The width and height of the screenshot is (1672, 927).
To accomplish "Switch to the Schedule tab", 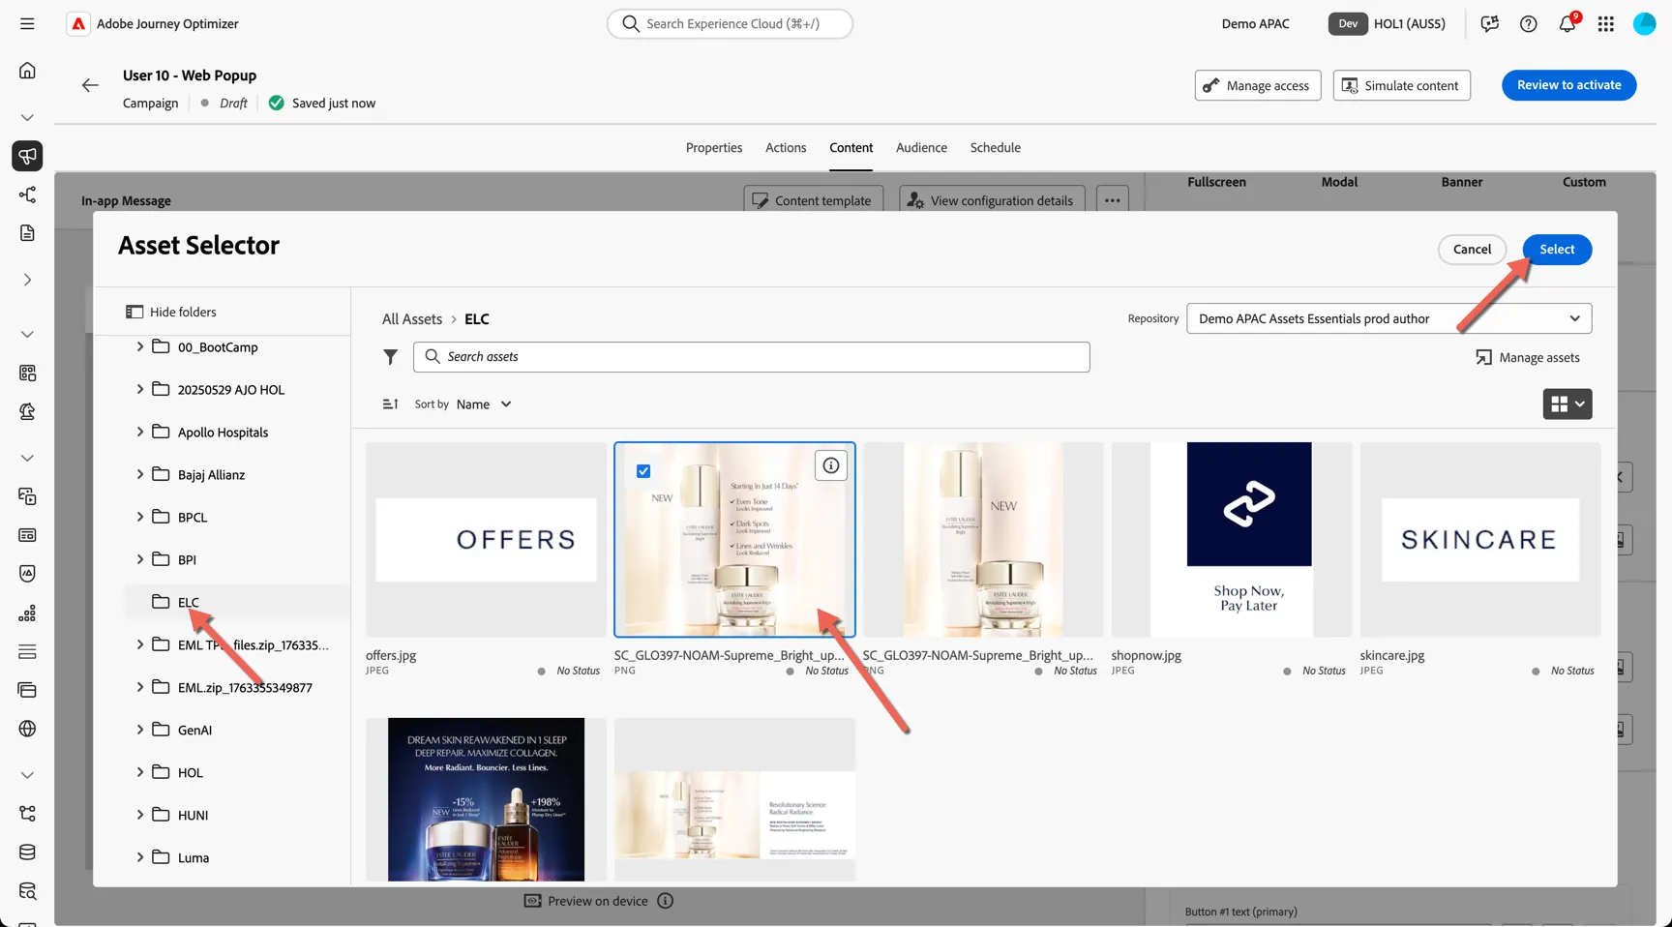I will coord(996,147).
